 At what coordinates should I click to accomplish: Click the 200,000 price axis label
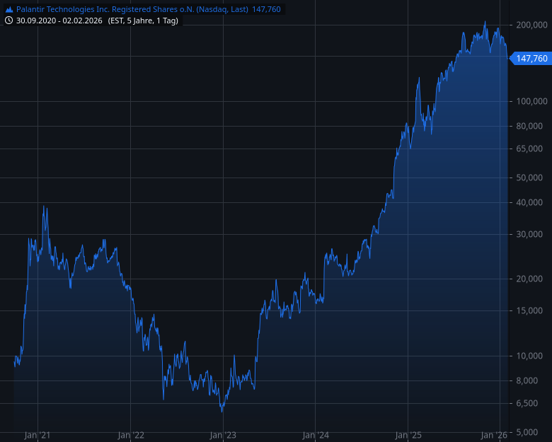click(x=531, y=25)
